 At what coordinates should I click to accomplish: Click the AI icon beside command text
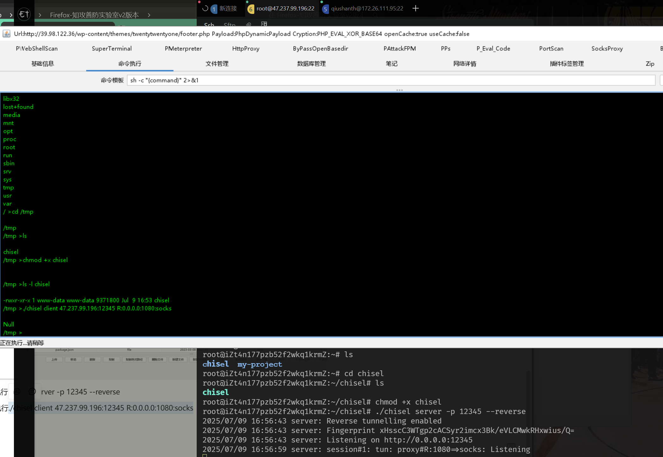pos(17,392)
